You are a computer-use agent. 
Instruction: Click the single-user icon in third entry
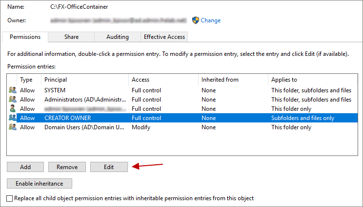pos(12,109)
